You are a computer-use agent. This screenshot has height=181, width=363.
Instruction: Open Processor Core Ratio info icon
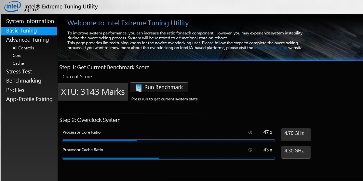tap(250, 133)
